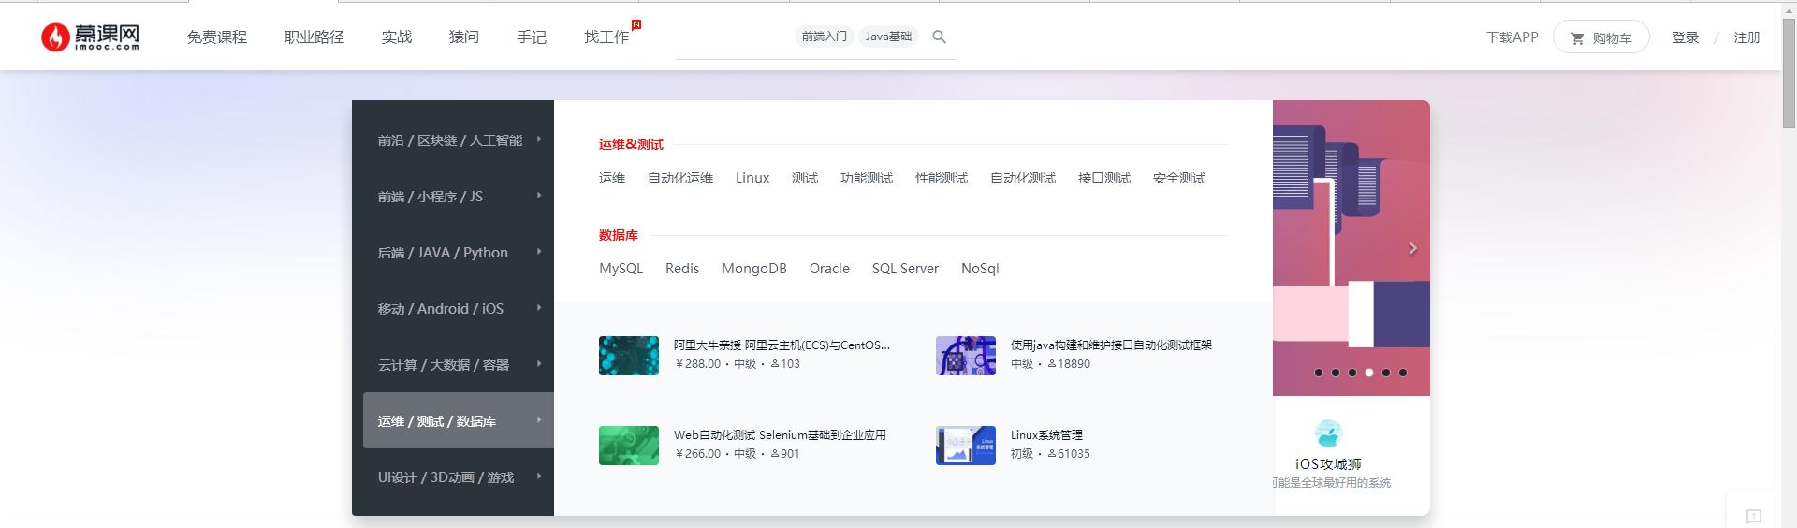Image resolution: width=1797 pixels, height=528 pixels.
Task: Select 性能测试 subcategory link
Action: click(x=942, y=178)
